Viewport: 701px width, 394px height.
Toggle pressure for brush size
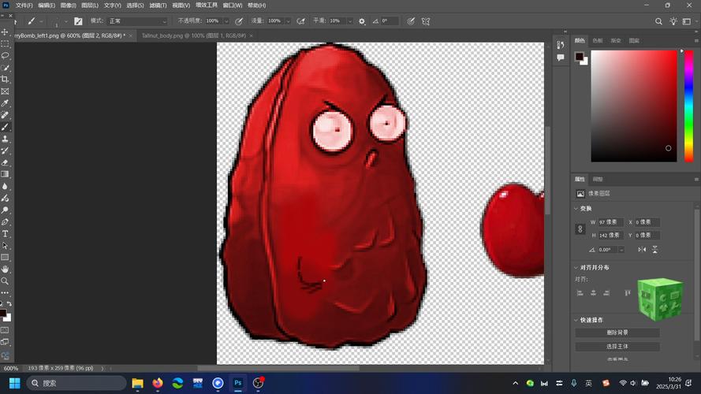click(x=411, y=21)
